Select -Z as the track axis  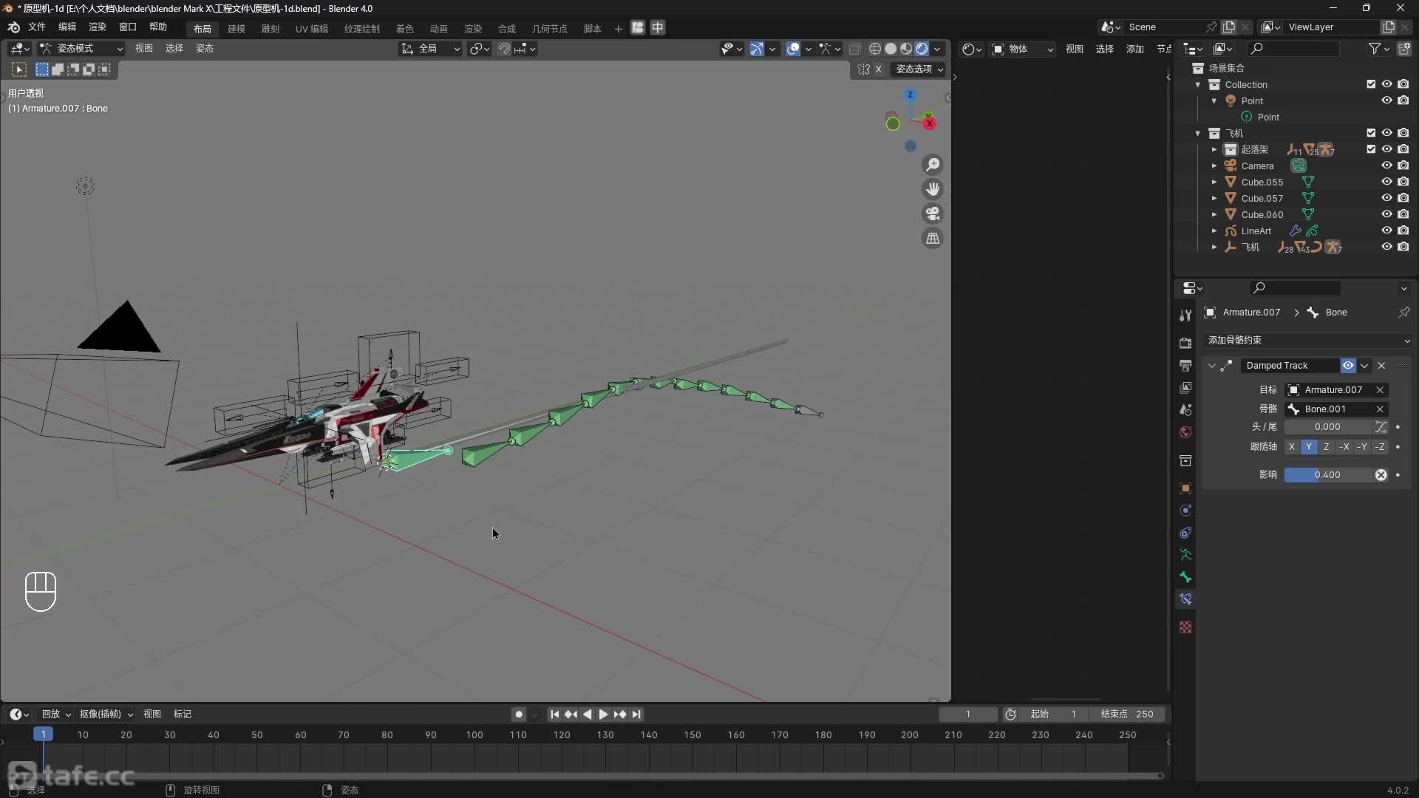[x=1380, y=447]
